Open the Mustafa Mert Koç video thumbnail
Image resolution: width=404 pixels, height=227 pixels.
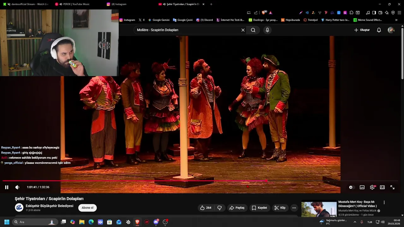pyautogui.click(x=319, y=209)
